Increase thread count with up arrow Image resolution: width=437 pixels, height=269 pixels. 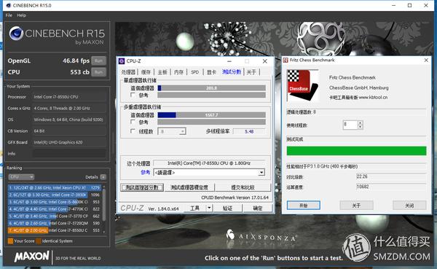(360, 122)
